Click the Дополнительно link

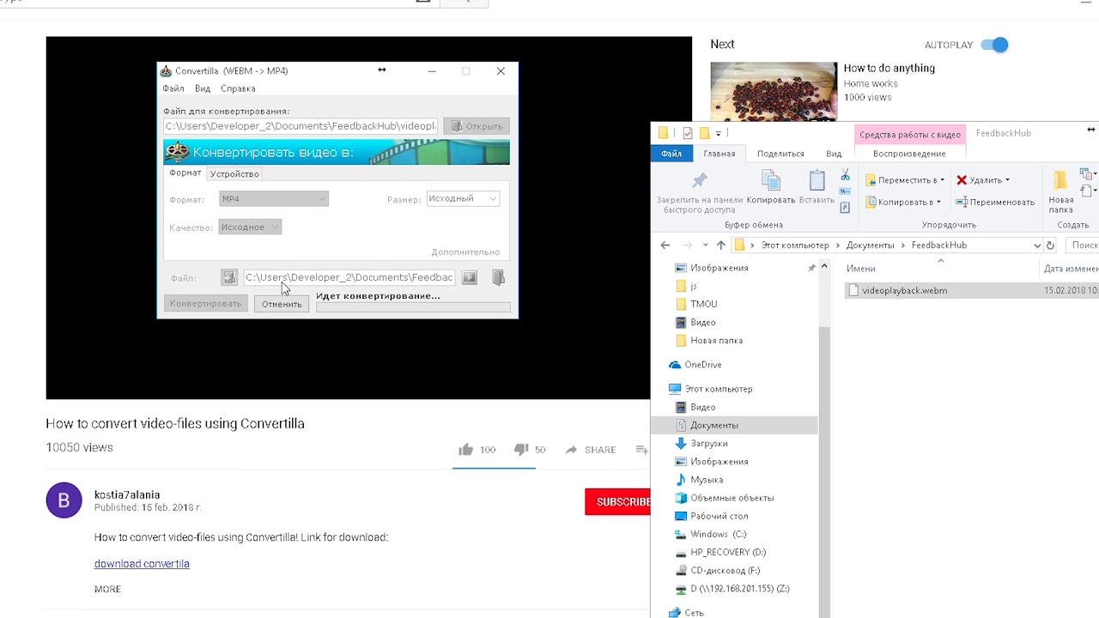pos(465,252)
